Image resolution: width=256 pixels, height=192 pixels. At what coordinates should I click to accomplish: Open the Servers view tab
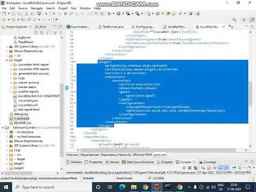(x=113, y=162)
